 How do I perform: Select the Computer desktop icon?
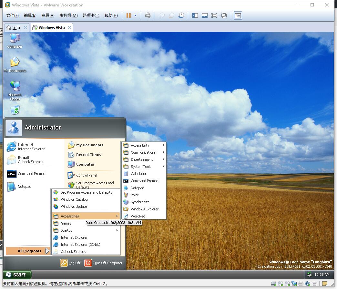[x=15, y=41]
